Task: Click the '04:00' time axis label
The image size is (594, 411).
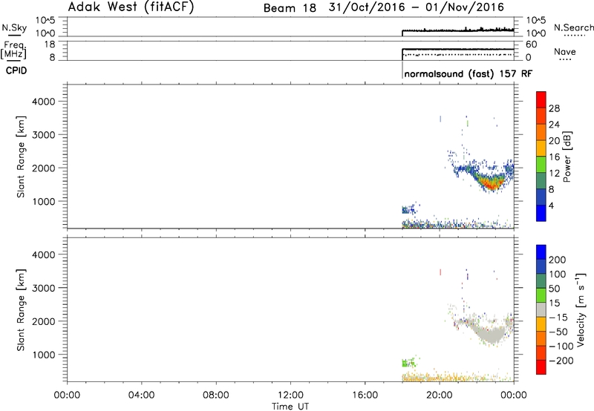Action: point(141,395)
